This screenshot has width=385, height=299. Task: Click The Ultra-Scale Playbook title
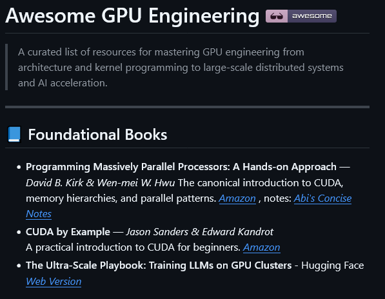pos(159,265)
